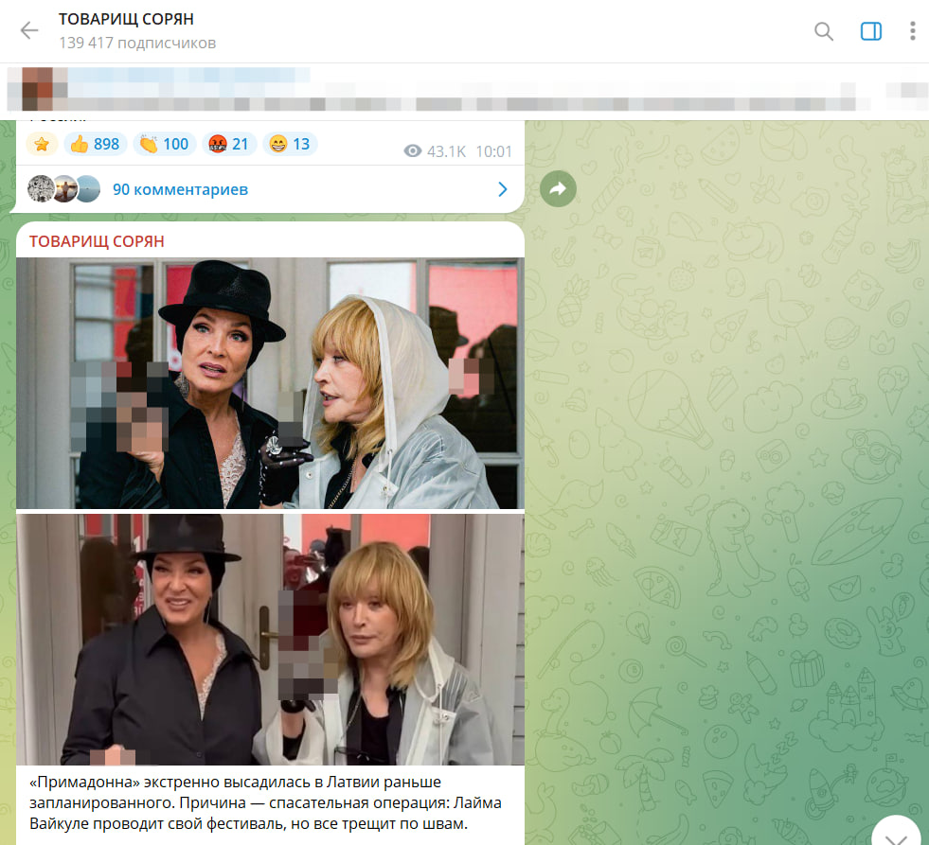Jump to bottom with the round down-arrow button
Viewport: 929px width, 845px height.
coord(897,835)
